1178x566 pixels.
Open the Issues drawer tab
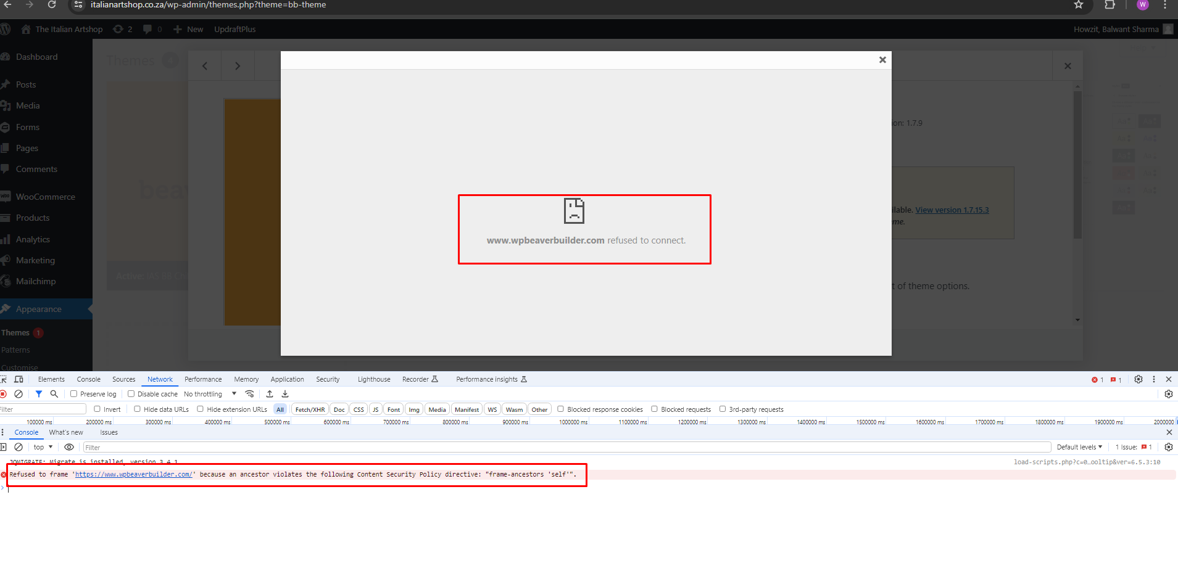click(x=109, y=432)
